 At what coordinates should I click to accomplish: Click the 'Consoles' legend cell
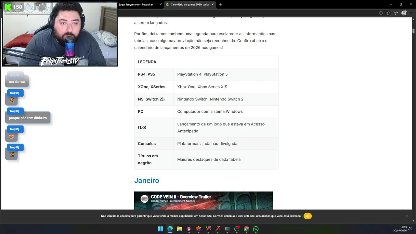point(154,143)
